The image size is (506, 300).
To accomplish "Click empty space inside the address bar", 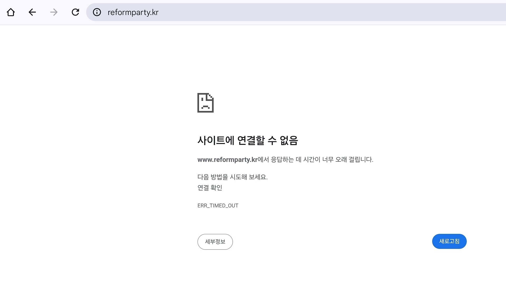I will tap(316, 12).
